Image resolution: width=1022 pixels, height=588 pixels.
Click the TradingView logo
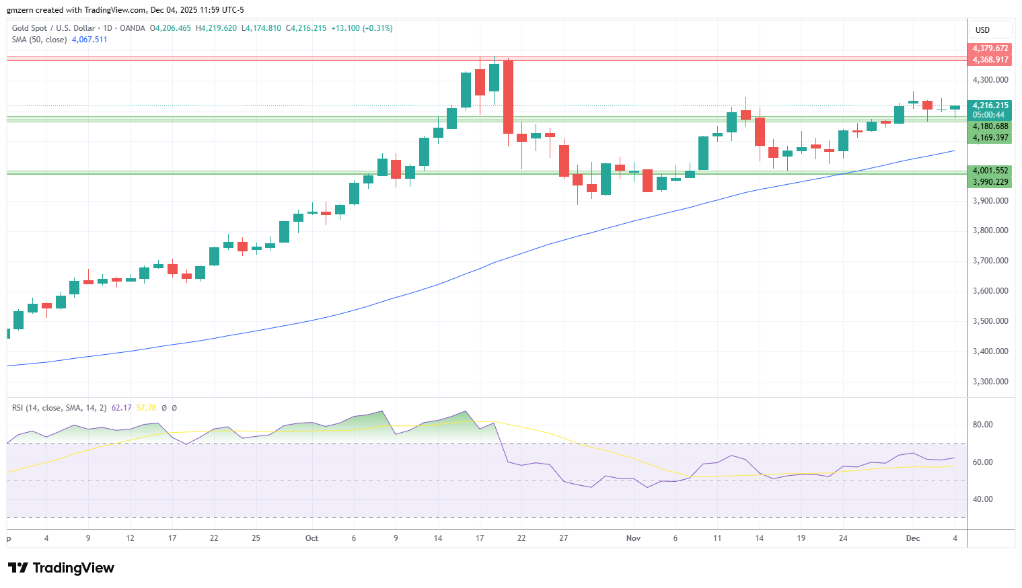(x=61, y=568)
